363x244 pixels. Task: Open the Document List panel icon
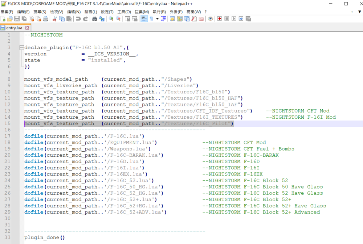coord(187,19)
